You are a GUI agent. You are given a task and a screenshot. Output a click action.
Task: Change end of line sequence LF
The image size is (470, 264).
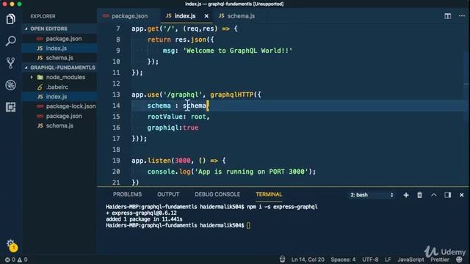pyautogui.click(x=388, y=260)
